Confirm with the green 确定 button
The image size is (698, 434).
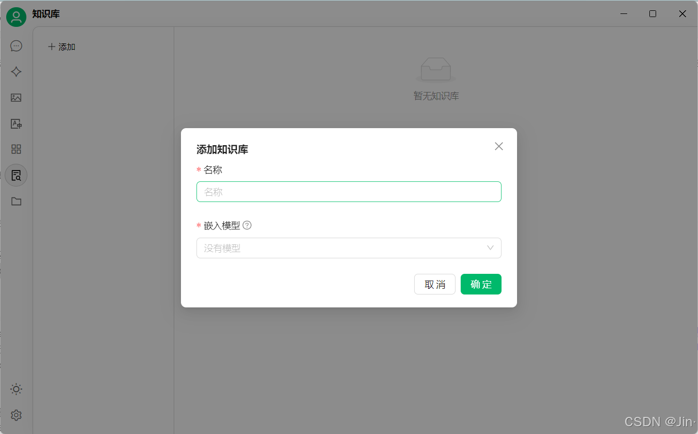(x=481, y=284)
